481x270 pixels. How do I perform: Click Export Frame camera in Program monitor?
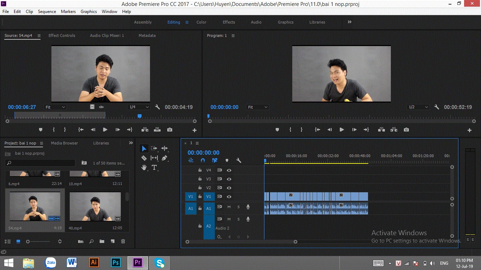click(x=406, y=130)
